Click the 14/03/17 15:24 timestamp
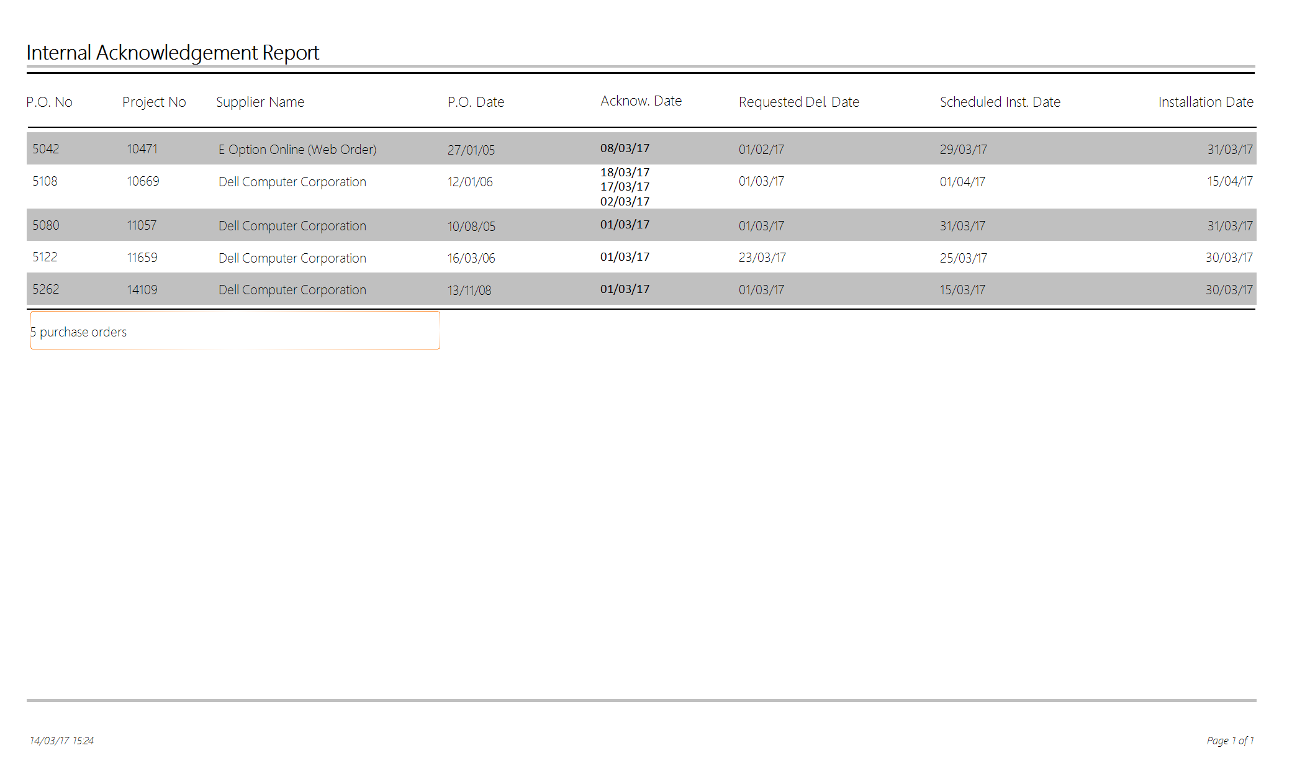The image size is (1292, 784). [x=61, y=741]
